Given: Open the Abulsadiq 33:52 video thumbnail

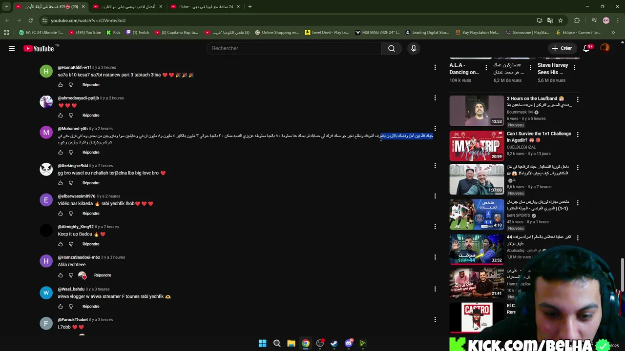Looking at the screenshot, I should pos(477,249).
